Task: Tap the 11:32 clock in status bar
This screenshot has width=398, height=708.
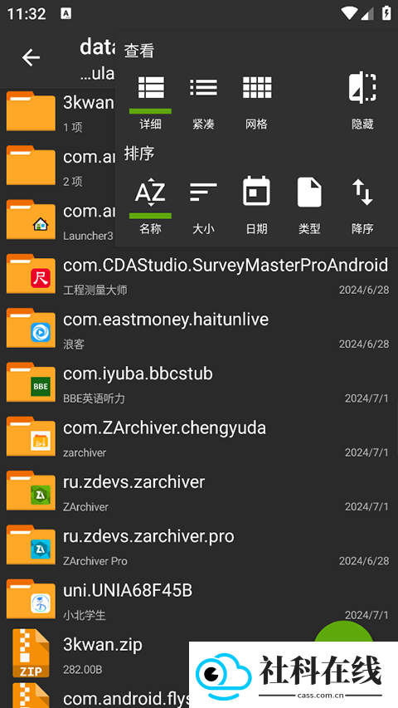Action: (x=27, y=13)
